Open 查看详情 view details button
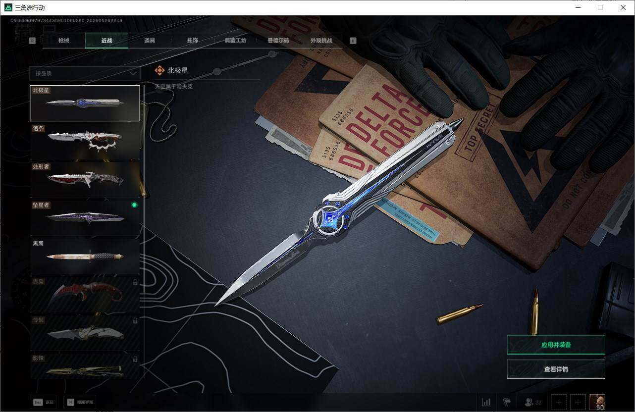Viewport: 635px width, 412px height. tap(556, 369)
